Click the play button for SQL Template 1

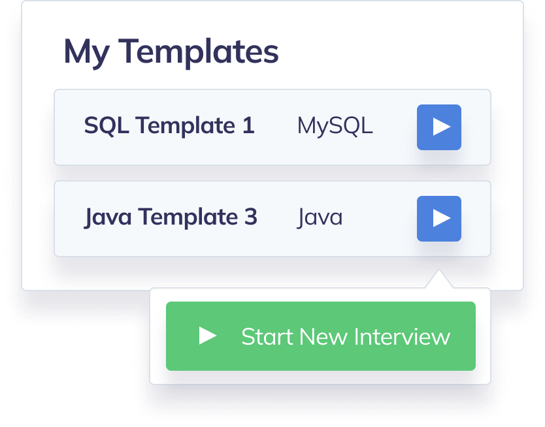tap(439, 127)
